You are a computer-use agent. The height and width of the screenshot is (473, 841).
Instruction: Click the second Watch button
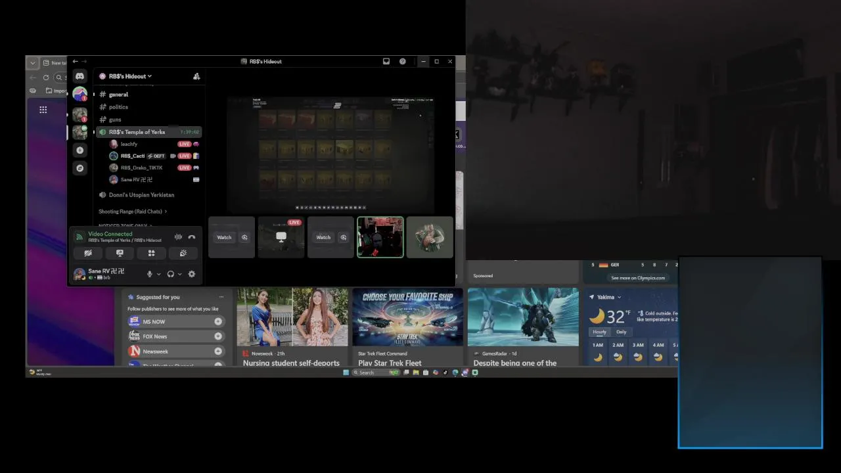coord(323,237)
